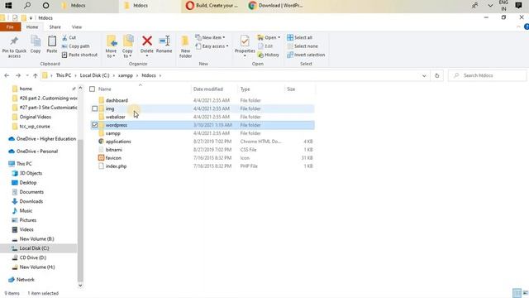Go up one folder level
This screenshot has width=529, height=298.
click(x=35, y=75)
